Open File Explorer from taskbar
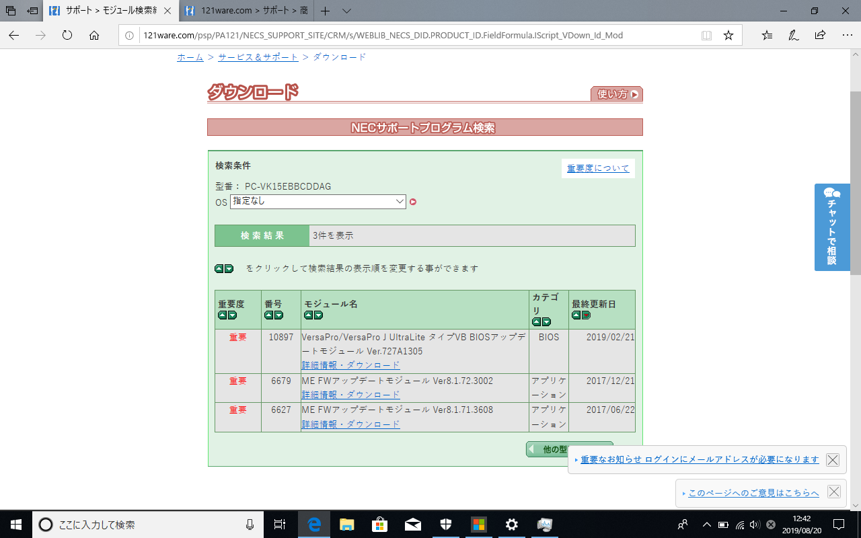 point(347,525)
